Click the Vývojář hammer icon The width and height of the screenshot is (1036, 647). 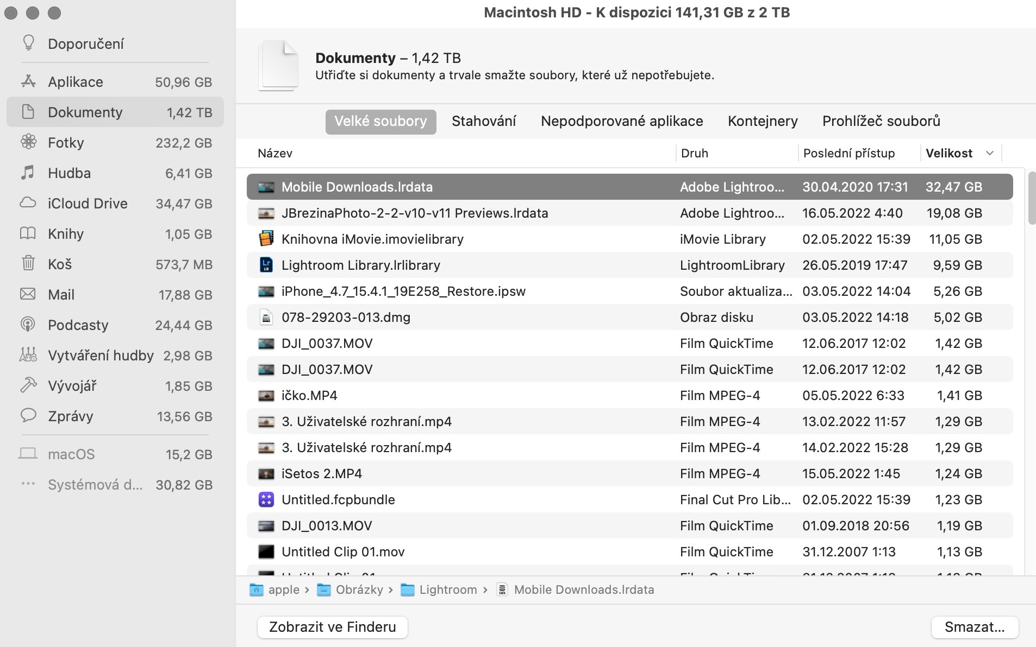[28, 386]
